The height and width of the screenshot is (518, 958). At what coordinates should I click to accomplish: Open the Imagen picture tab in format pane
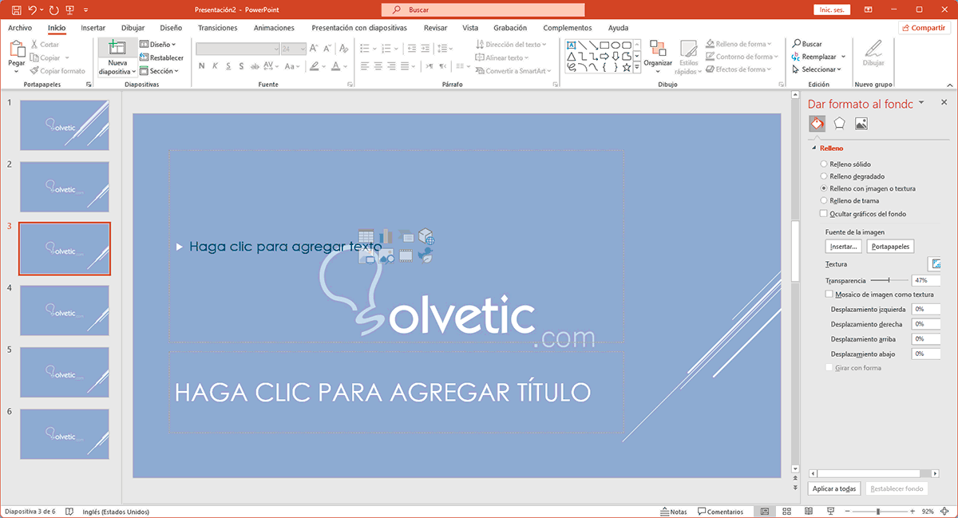861,124
